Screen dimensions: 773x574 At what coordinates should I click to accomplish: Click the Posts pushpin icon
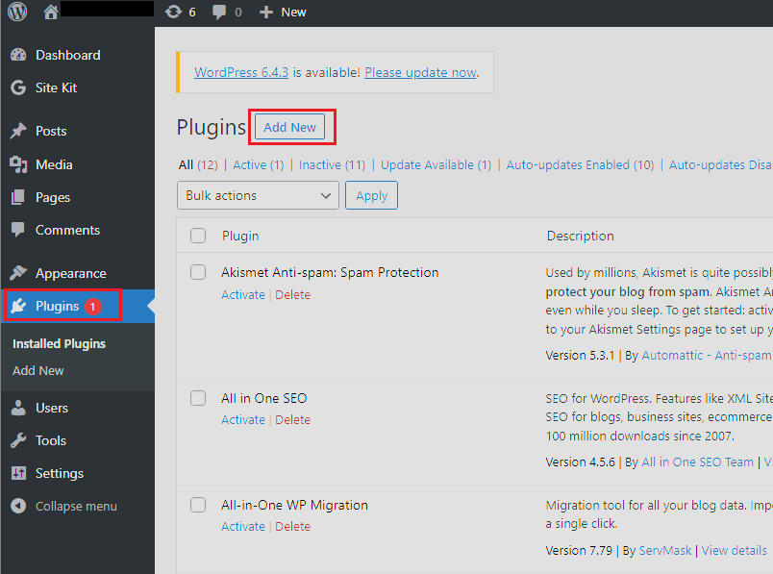pos(18,131)
